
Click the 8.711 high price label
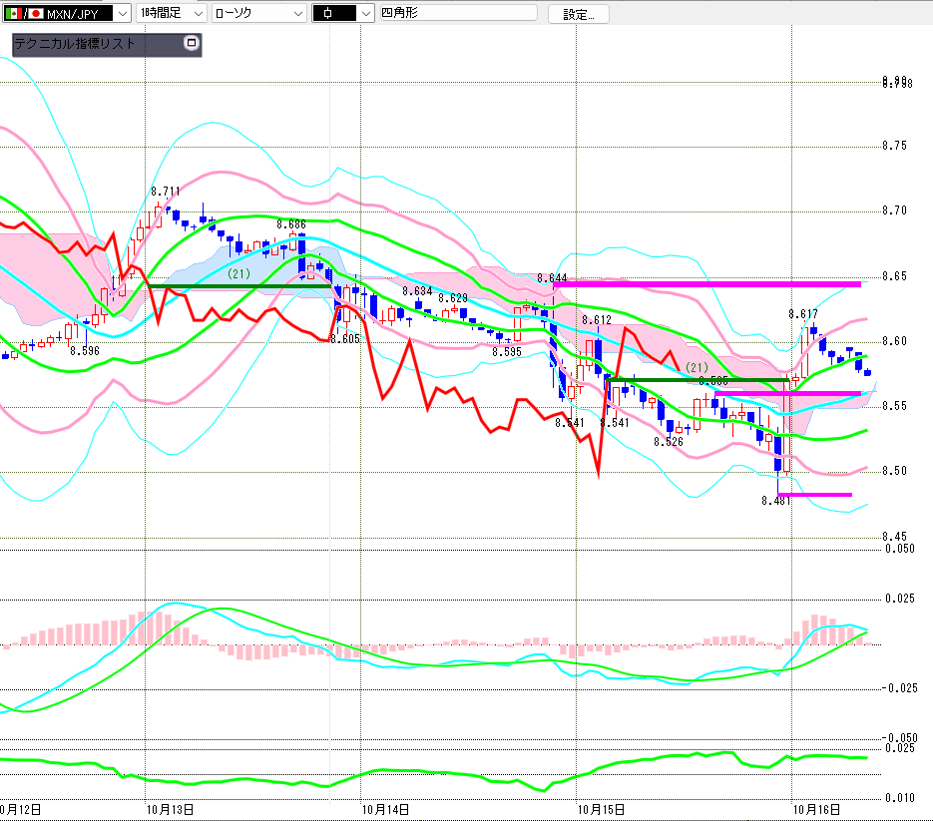click(x=166, y=192)
